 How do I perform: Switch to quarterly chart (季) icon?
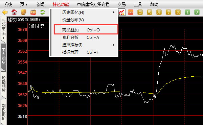(168, 12)
